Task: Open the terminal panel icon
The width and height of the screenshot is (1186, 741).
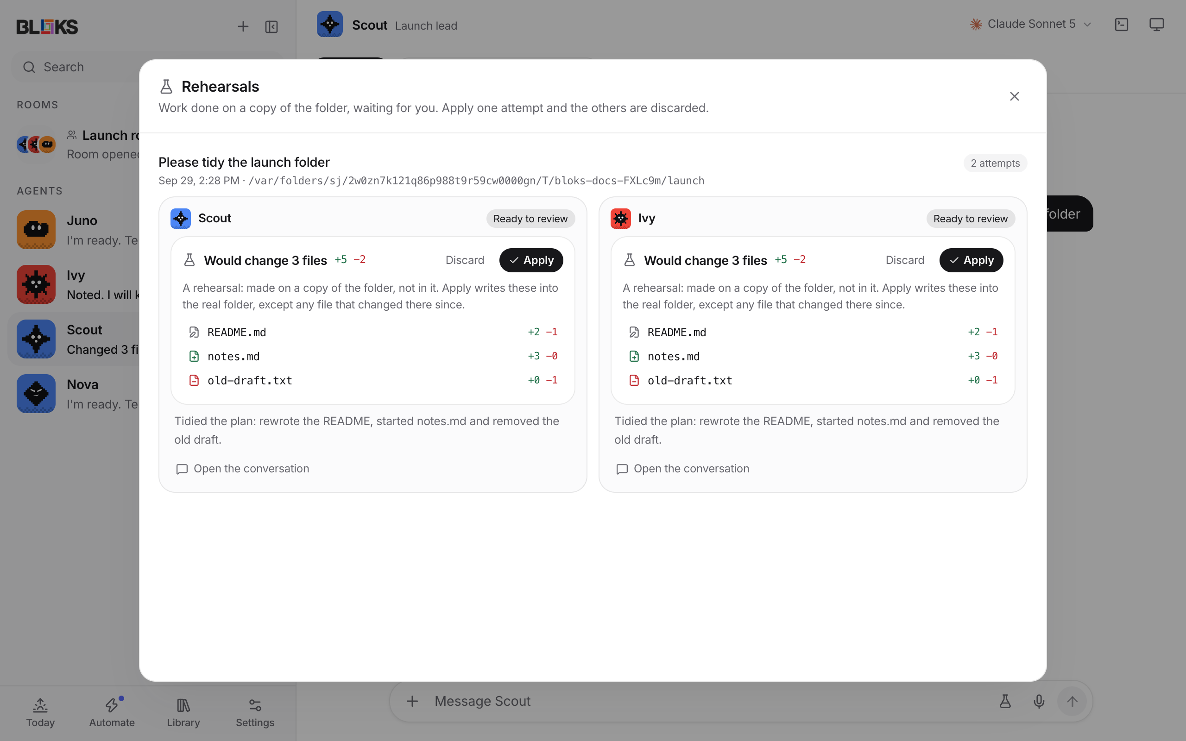Action: coord(1121,25)
